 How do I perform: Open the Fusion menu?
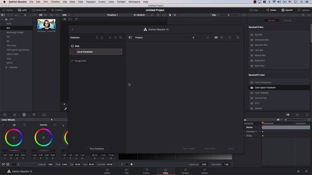coord(102,2)
